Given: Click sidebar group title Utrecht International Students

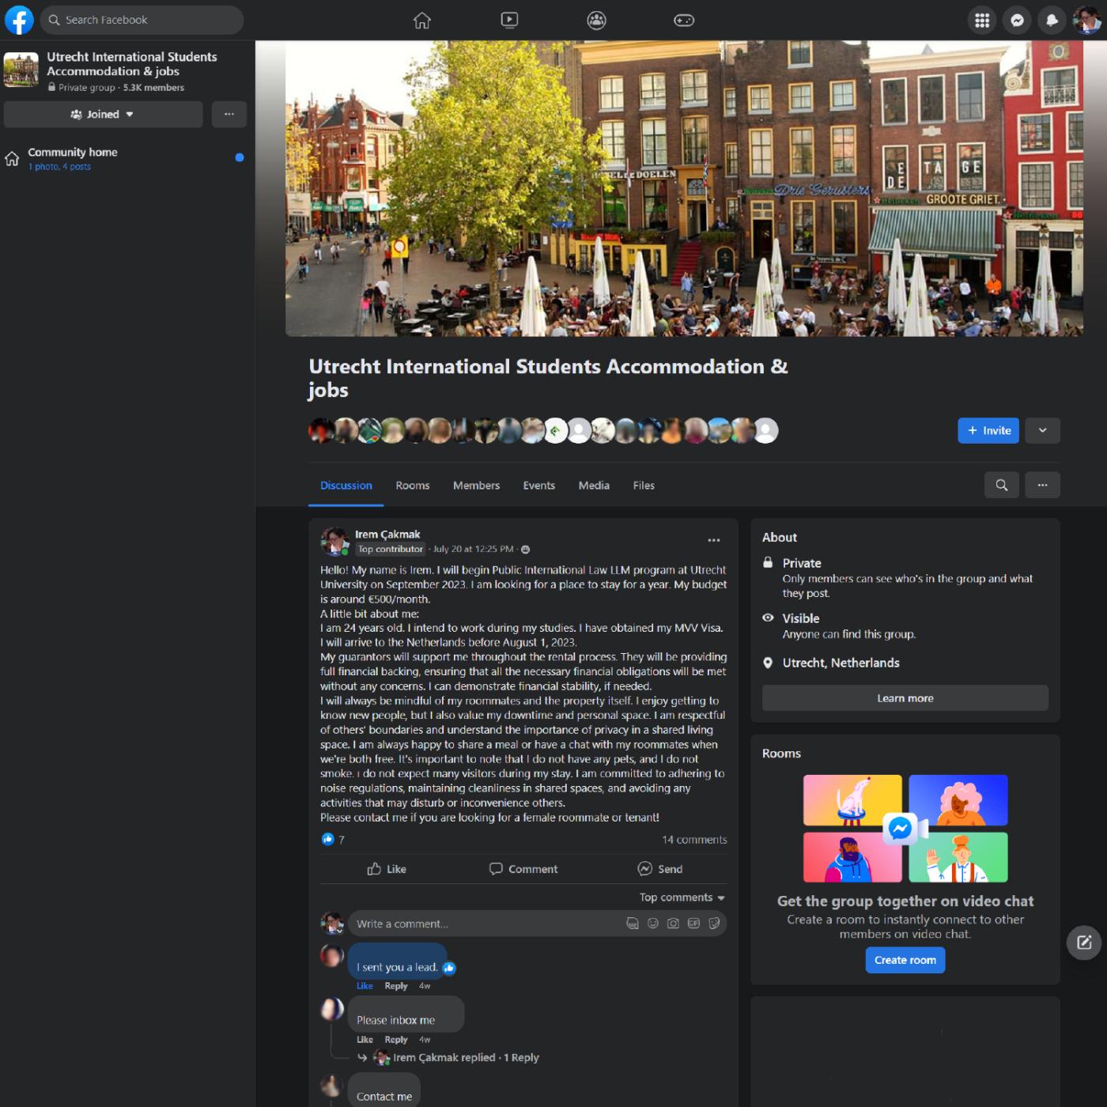Looking at the screenshot, I should [x=131, y=64].
